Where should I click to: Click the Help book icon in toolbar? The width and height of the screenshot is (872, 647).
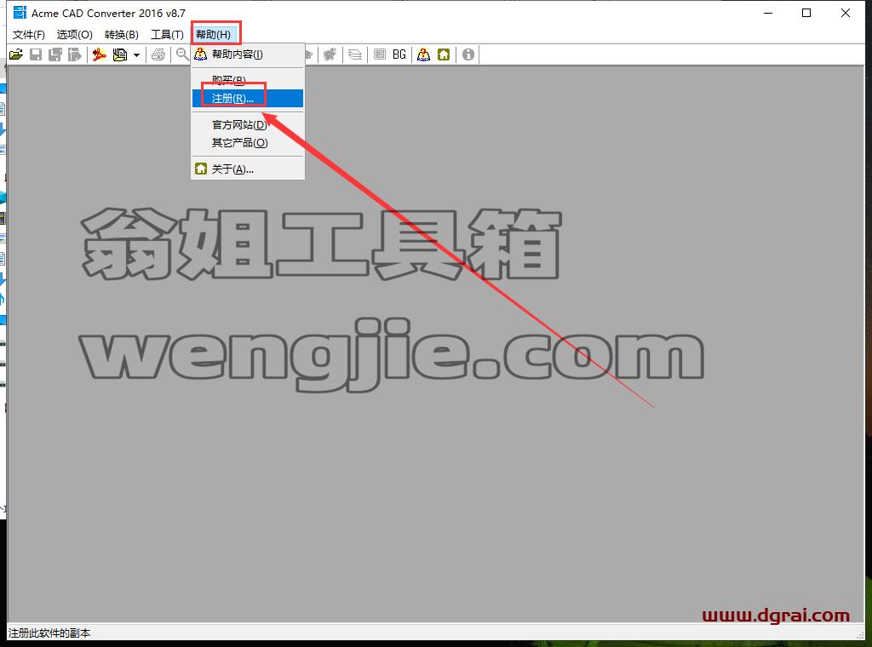point(424,54)
